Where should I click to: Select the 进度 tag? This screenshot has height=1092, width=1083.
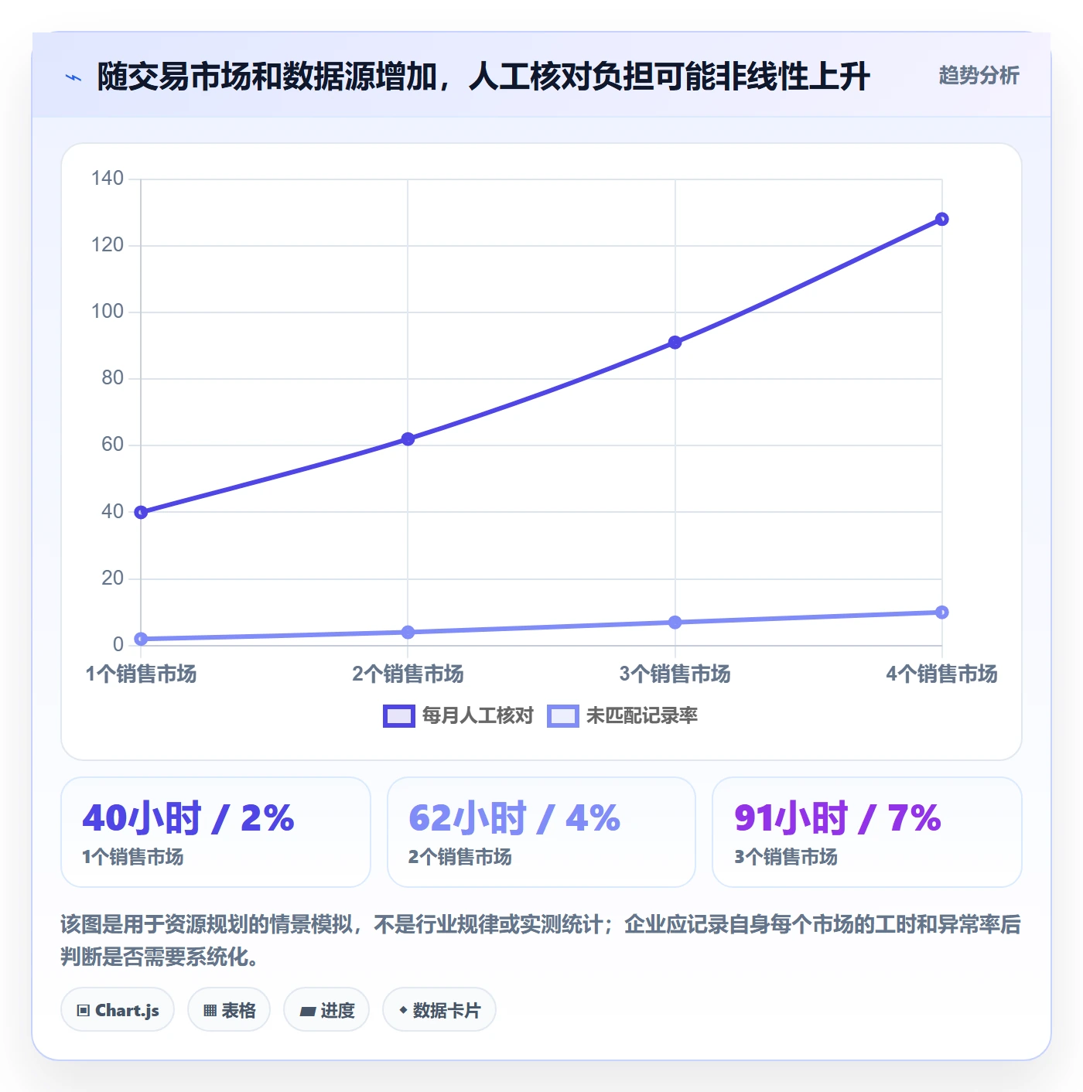(x=326, y=1010)
